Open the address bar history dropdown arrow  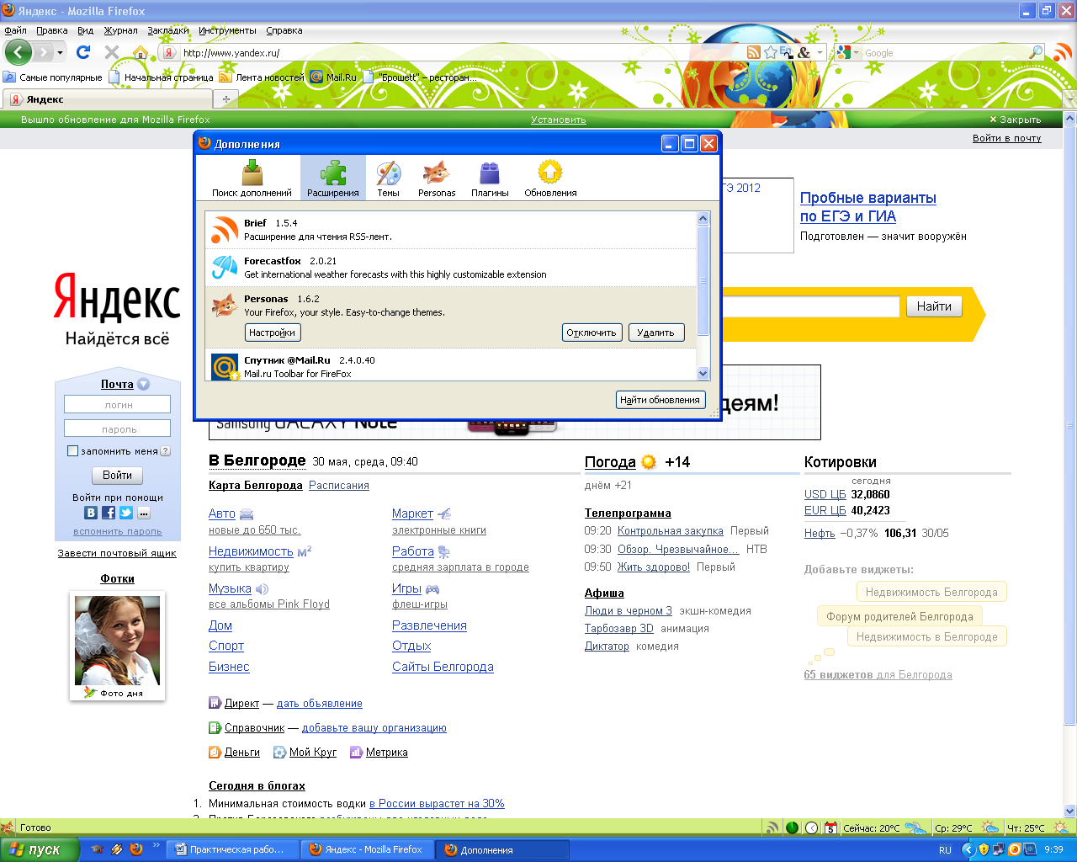(820, 52)
